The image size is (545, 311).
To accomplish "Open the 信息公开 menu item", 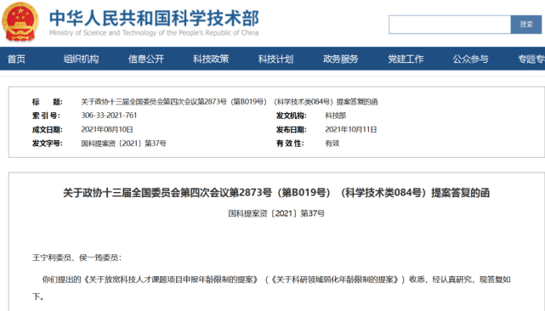I will point(146,59).
